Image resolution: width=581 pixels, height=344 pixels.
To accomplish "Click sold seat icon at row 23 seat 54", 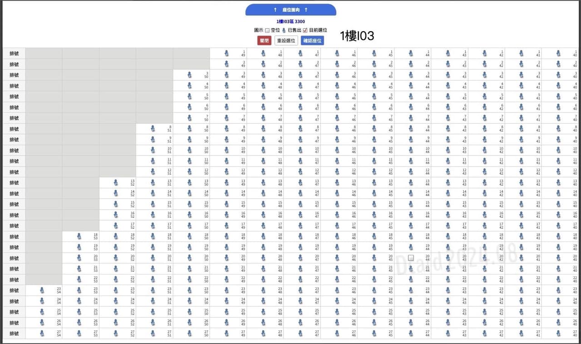I will [x=42, y=290].
